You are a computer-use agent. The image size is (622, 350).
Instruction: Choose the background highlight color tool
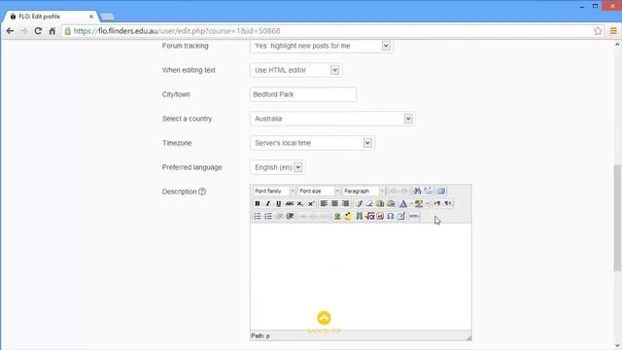419,203
